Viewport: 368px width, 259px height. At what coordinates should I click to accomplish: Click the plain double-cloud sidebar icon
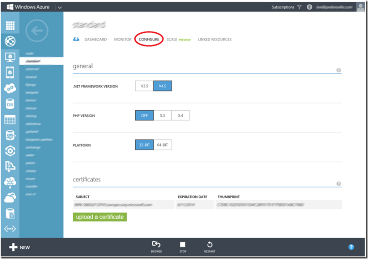tap(10, 198)
